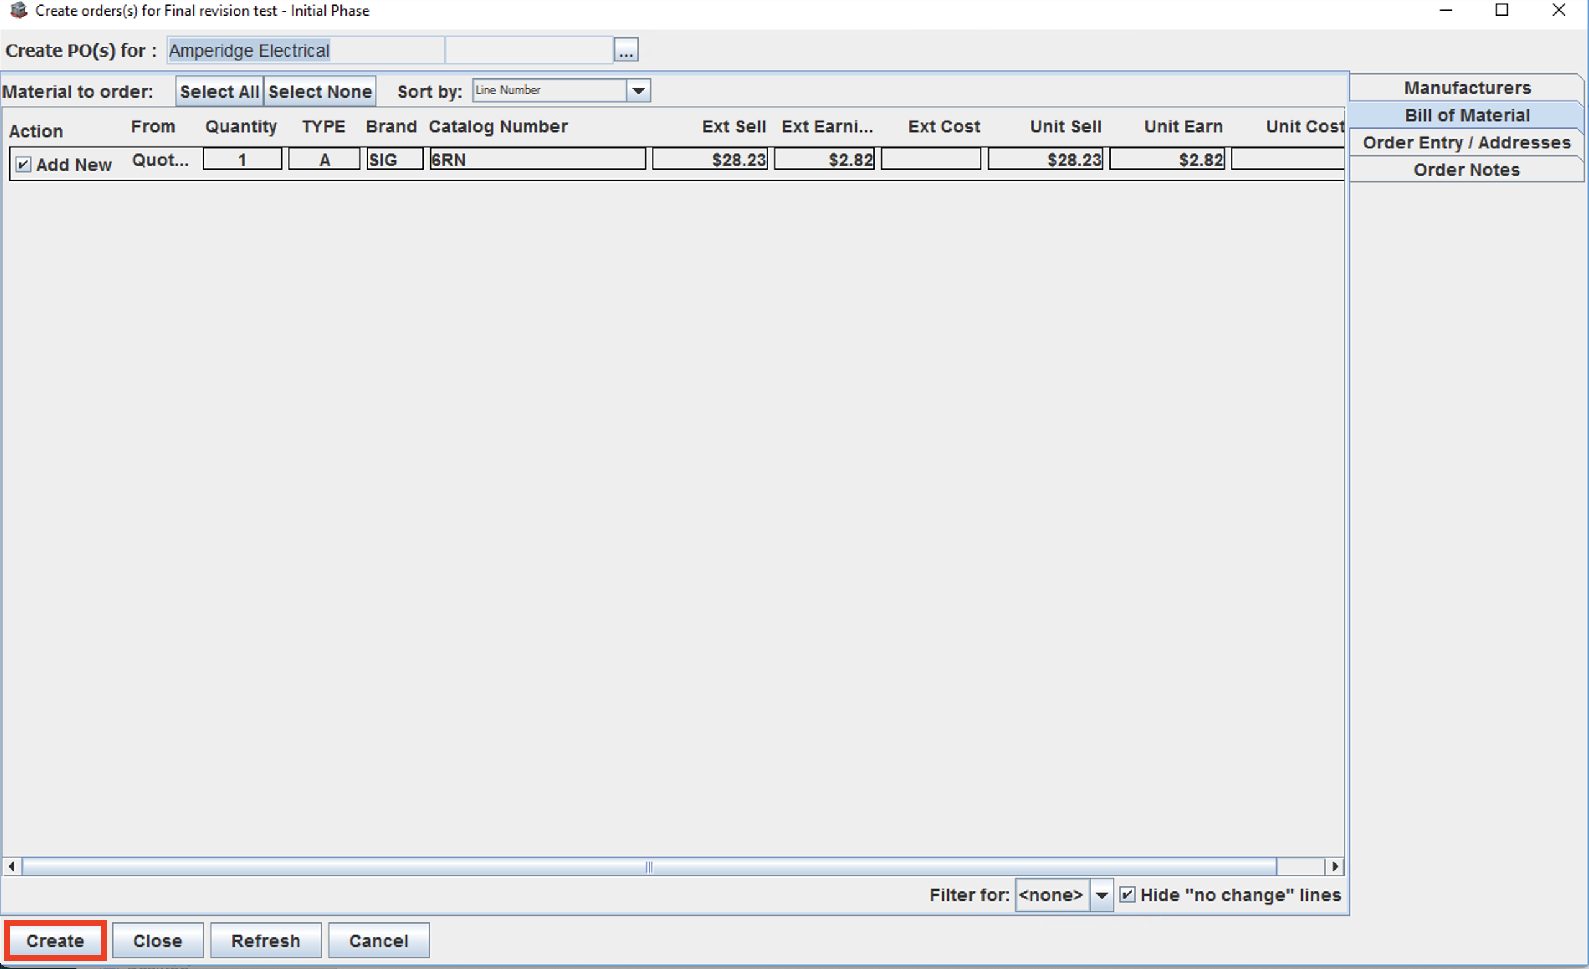Select the Order Notes tab
Viewport: 1589px width, 969px height.
click(1467, 170)
